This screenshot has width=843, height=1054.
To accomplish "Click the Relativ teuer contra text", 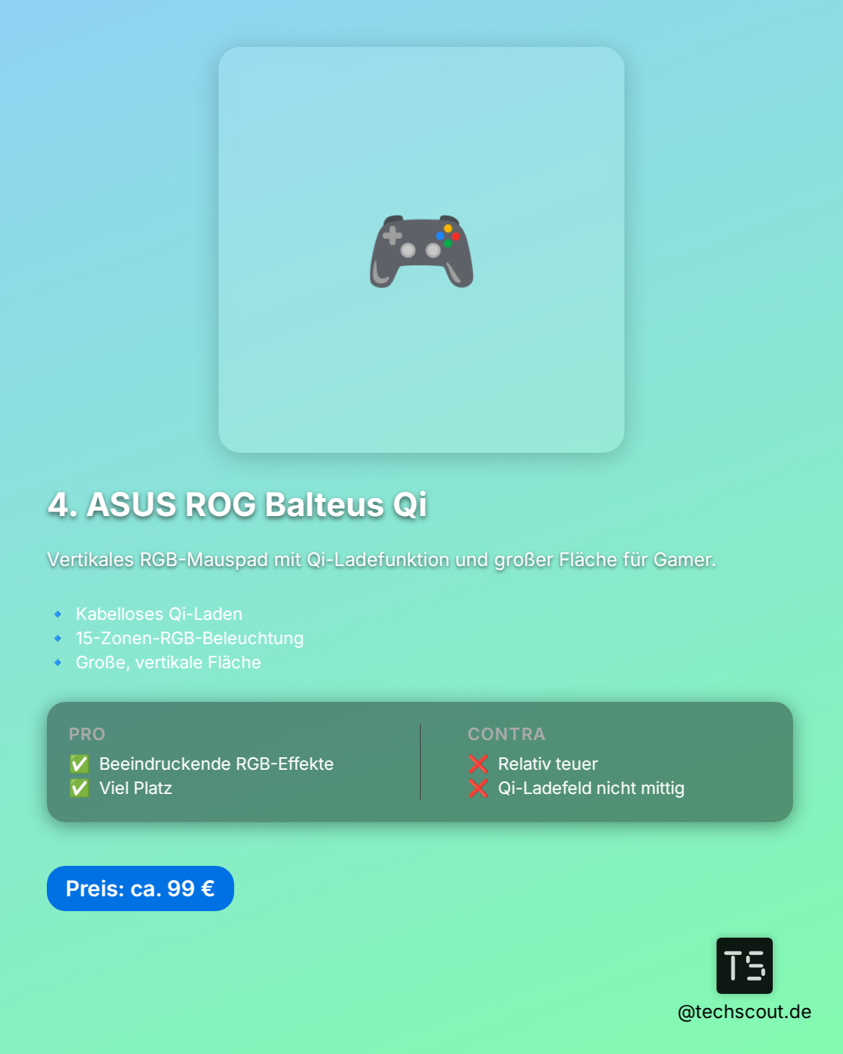I will [x=548, y=764].
